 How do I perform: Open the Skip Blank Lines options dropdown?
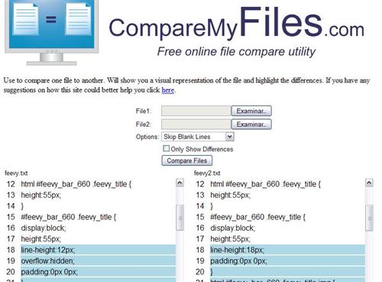tap(198, 137)
